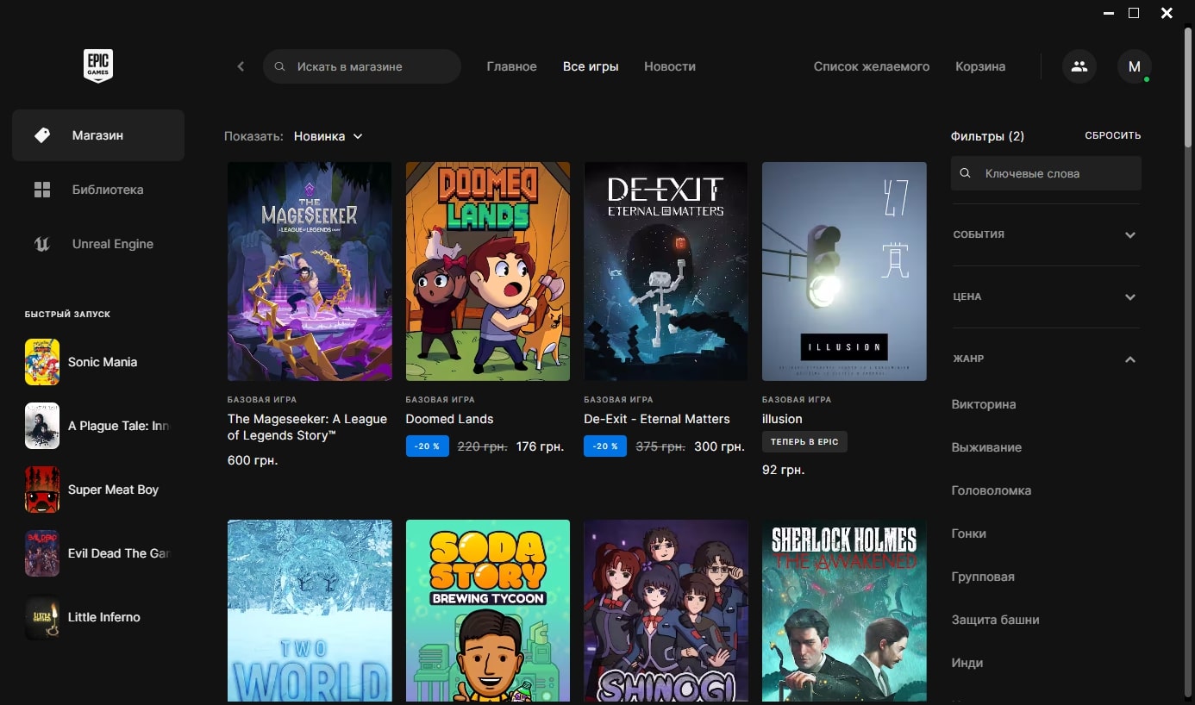Viewport: 1195px width, 705px height.
Task: Maximize the launcher window
Action: (x=1134, y=13)
